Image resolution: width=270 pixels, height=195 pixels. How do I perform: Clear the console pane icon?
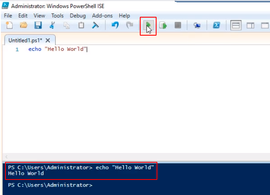[x=95, y=26]
